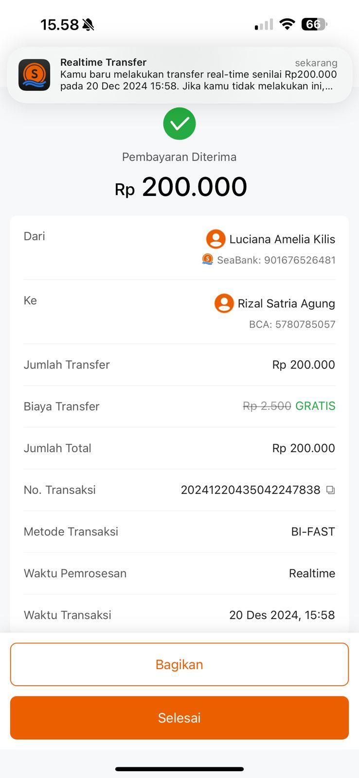Tap the BI-FAST transaction method value
359x778 pixels.
coord(313,531)
